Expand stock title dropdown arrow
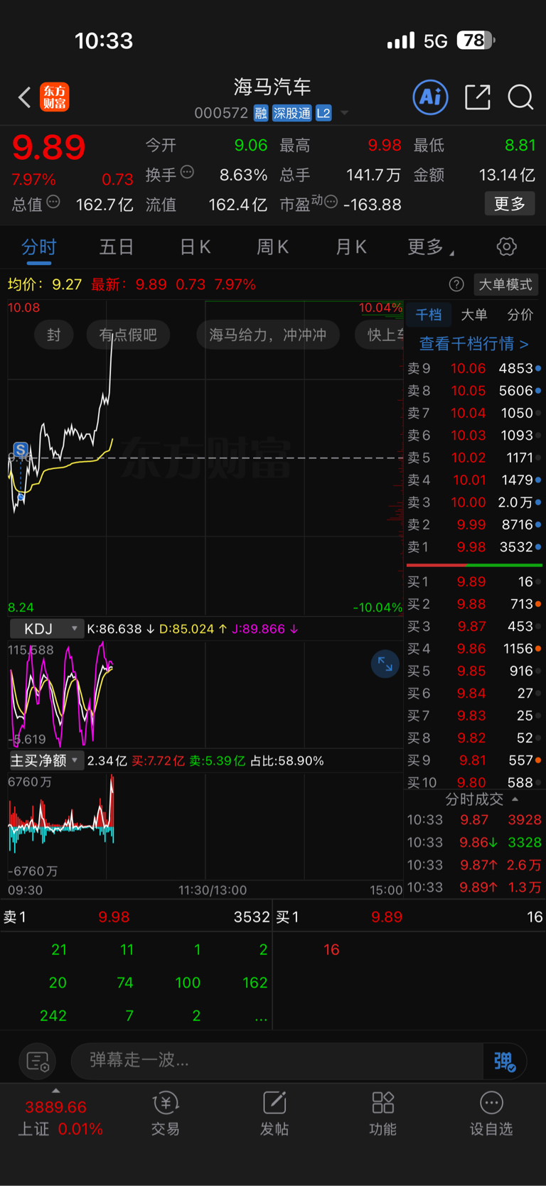 click(x=345, y=113)
